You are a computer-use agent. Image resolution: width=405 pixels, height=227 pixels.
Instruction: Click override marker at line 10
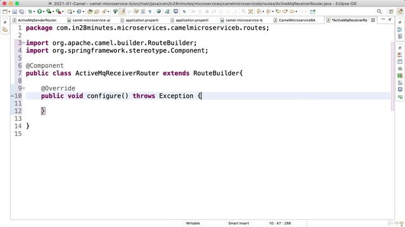coord(12,96)
